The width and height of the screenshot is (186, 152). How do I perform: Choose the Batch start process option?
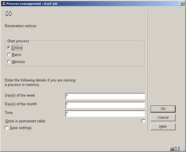click(x=8, y=55)
